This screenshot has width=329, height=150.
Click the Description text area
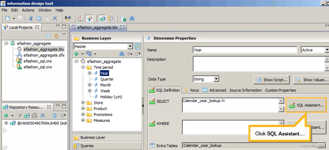[259, 64]
